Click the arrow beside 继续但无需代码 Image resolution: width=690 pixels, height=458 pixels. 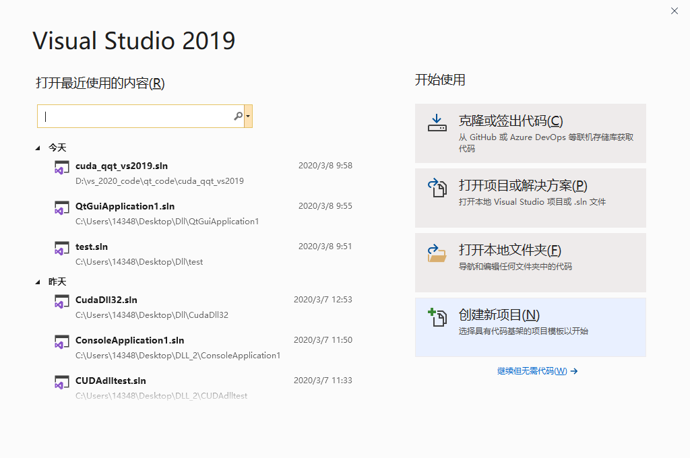point(574,371)
